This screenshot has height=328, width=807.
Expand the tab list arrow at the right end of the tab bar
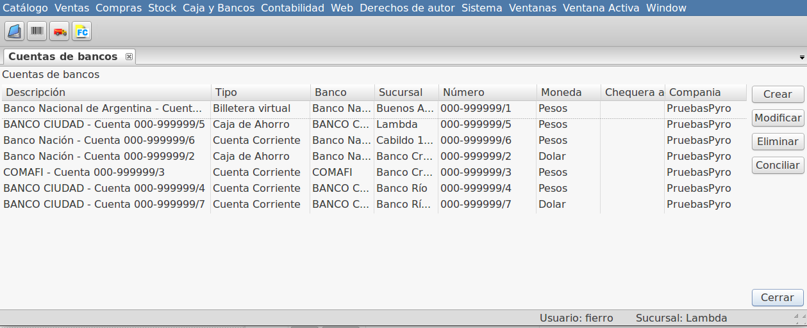(x=802, y=58)
